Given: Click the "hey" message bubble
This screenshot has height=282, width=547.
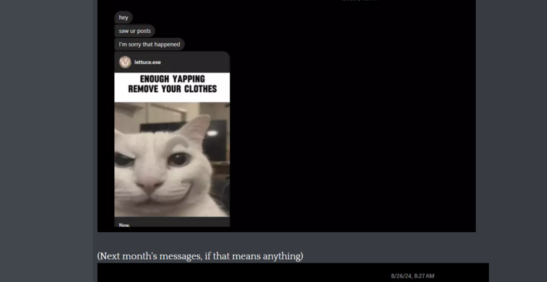Looking at the screenshot, I should click(x=123, y=18).
